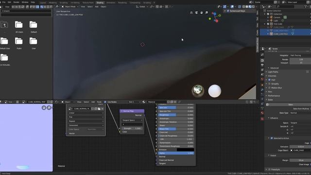Click the Bake button
This screenshot has height=175, width=311.
click(291, 105)
